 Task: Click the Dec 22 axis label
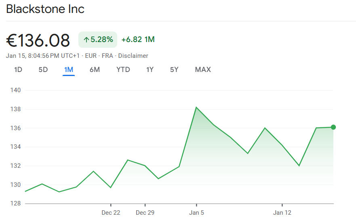coord(111,212)
